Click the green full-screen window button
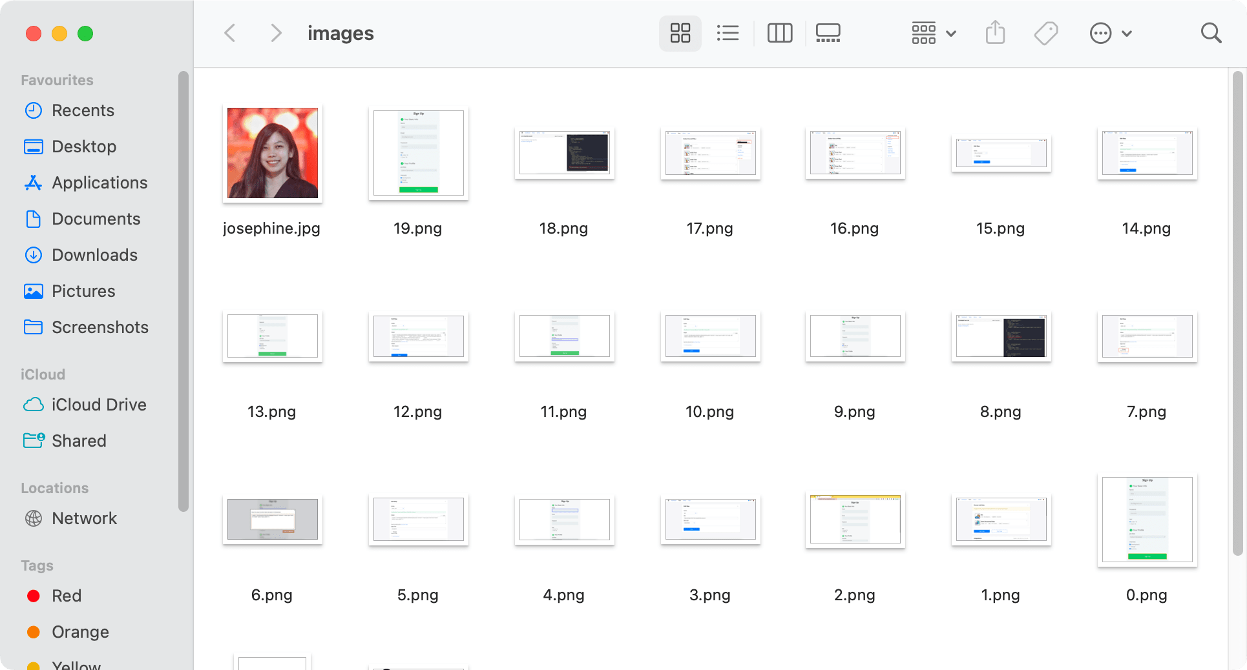The image size is (1247, 670). 85,34
